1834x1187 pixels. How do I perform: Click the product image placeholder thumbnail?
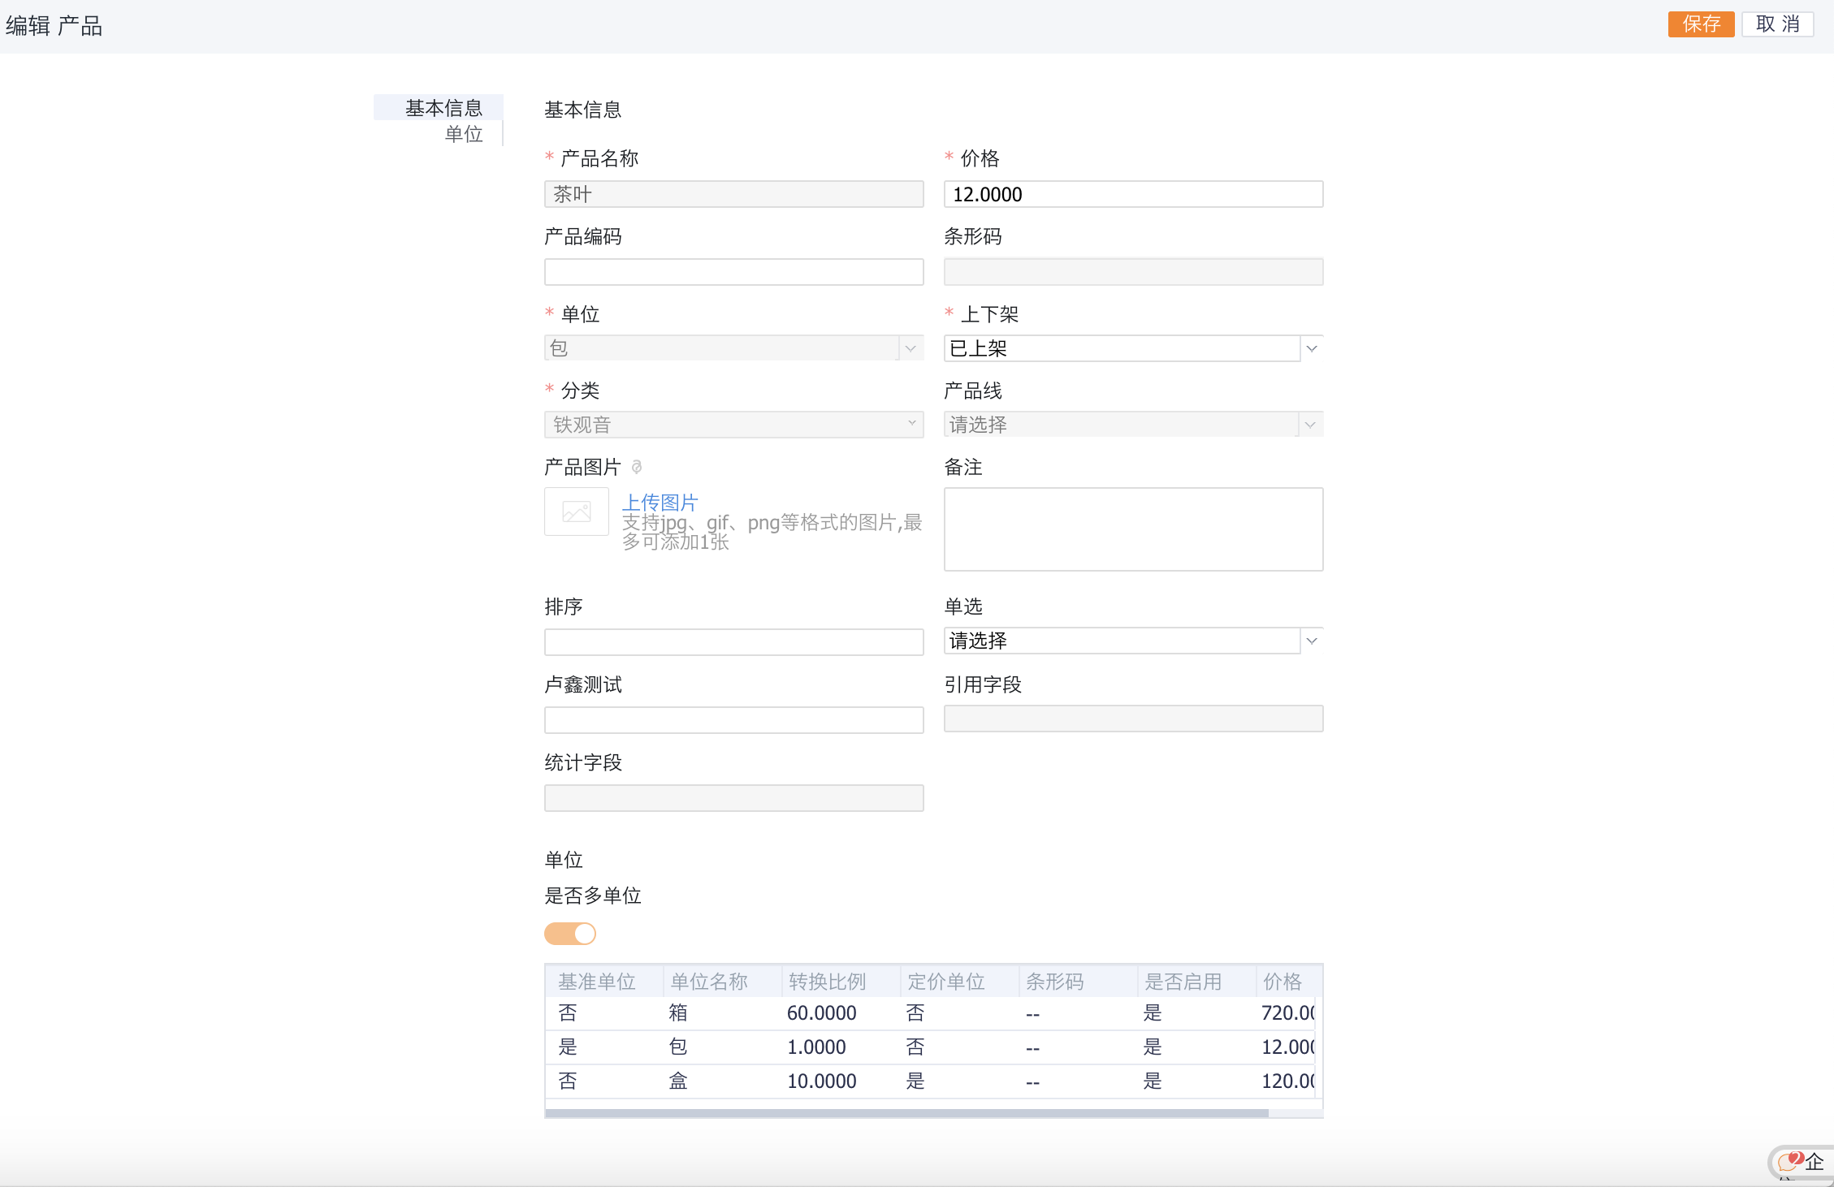click(577, 511)
